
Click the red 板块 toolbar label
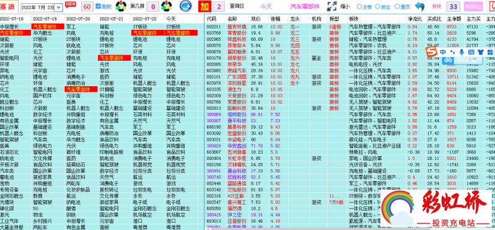coord(436,6)
